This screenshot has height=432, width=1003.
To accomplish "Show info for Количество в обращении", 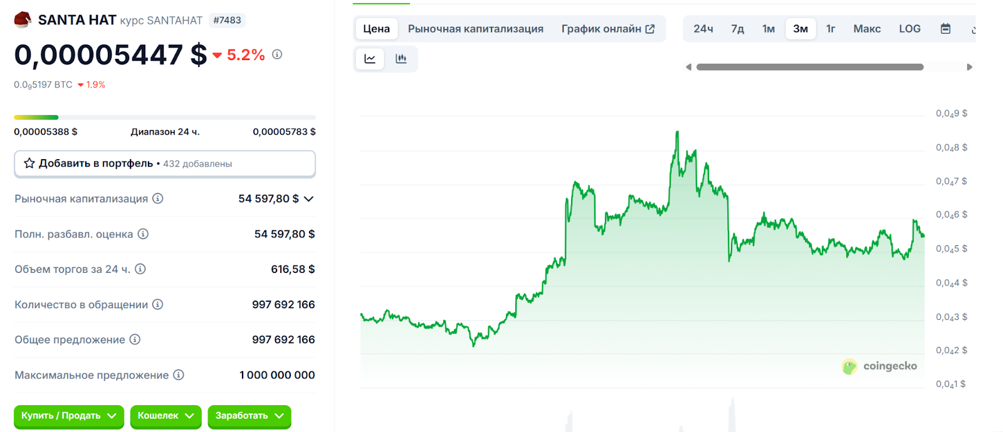I will 158,304.
